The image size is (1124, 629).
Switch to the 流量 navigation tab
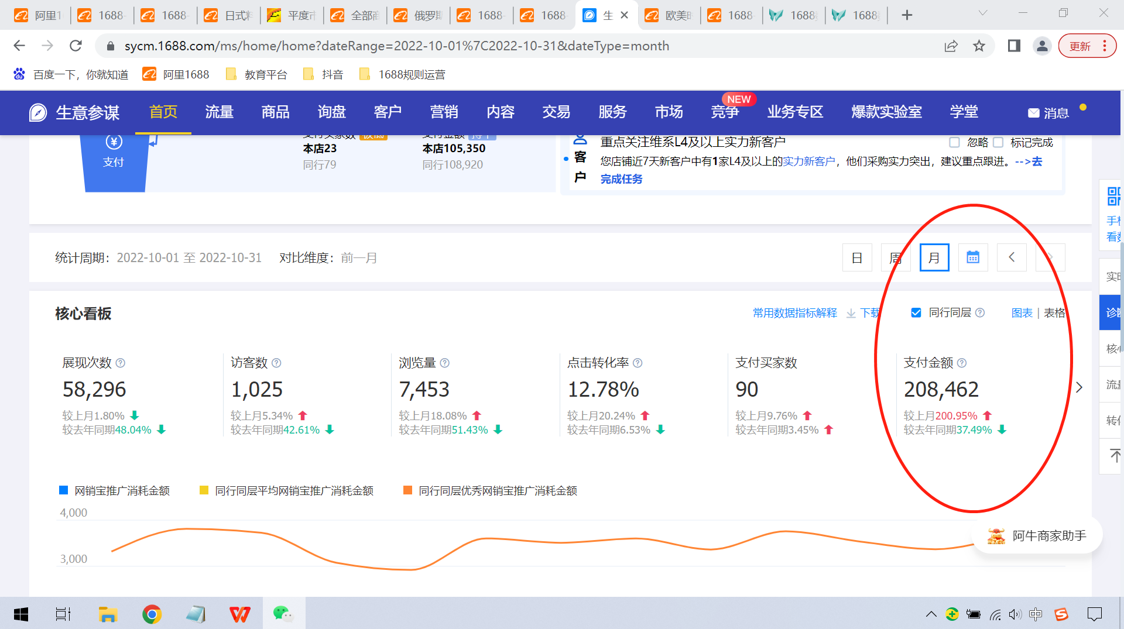(x=220, y=112)
